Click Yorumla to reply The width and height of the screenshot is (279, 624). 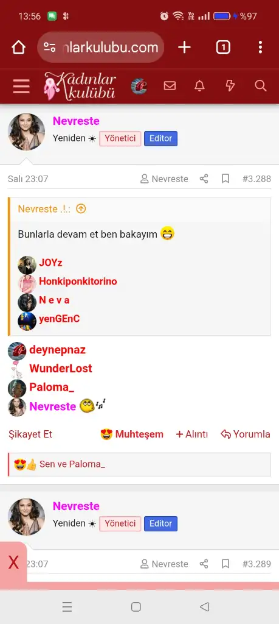coord(246,434)
